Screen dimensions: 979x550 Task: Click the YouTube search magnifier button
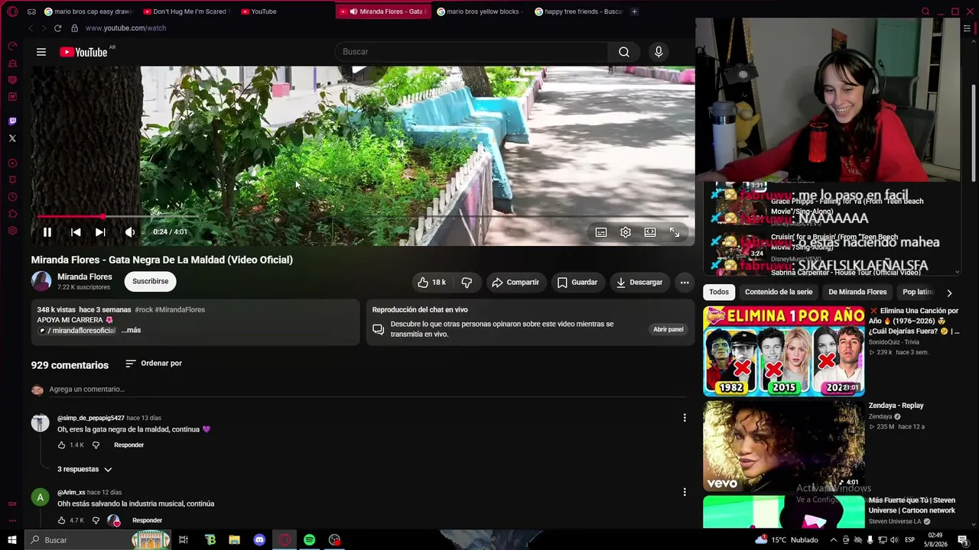(624, 52)
